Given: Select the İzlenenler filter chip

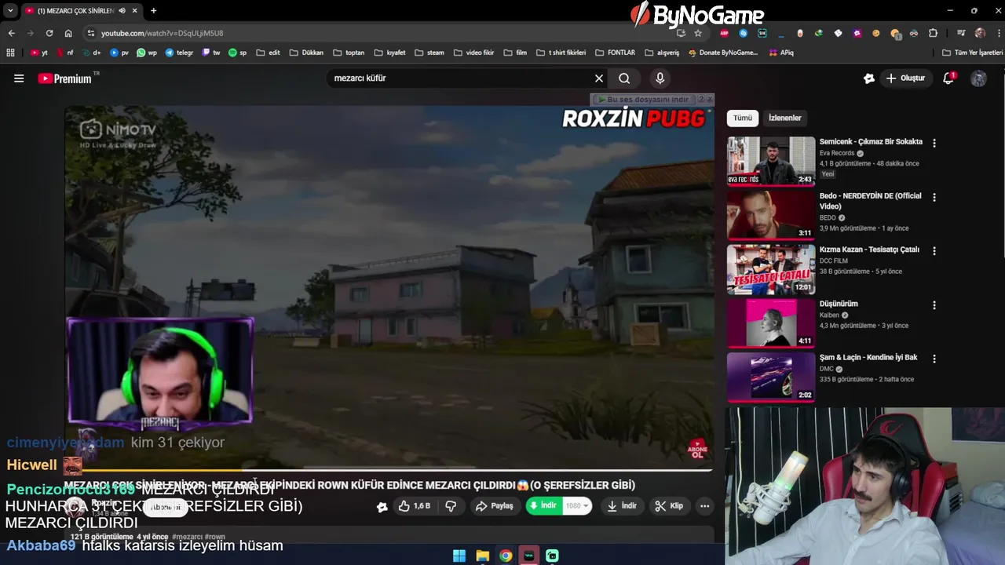Looking at the screenshot, I should [785, 118].
